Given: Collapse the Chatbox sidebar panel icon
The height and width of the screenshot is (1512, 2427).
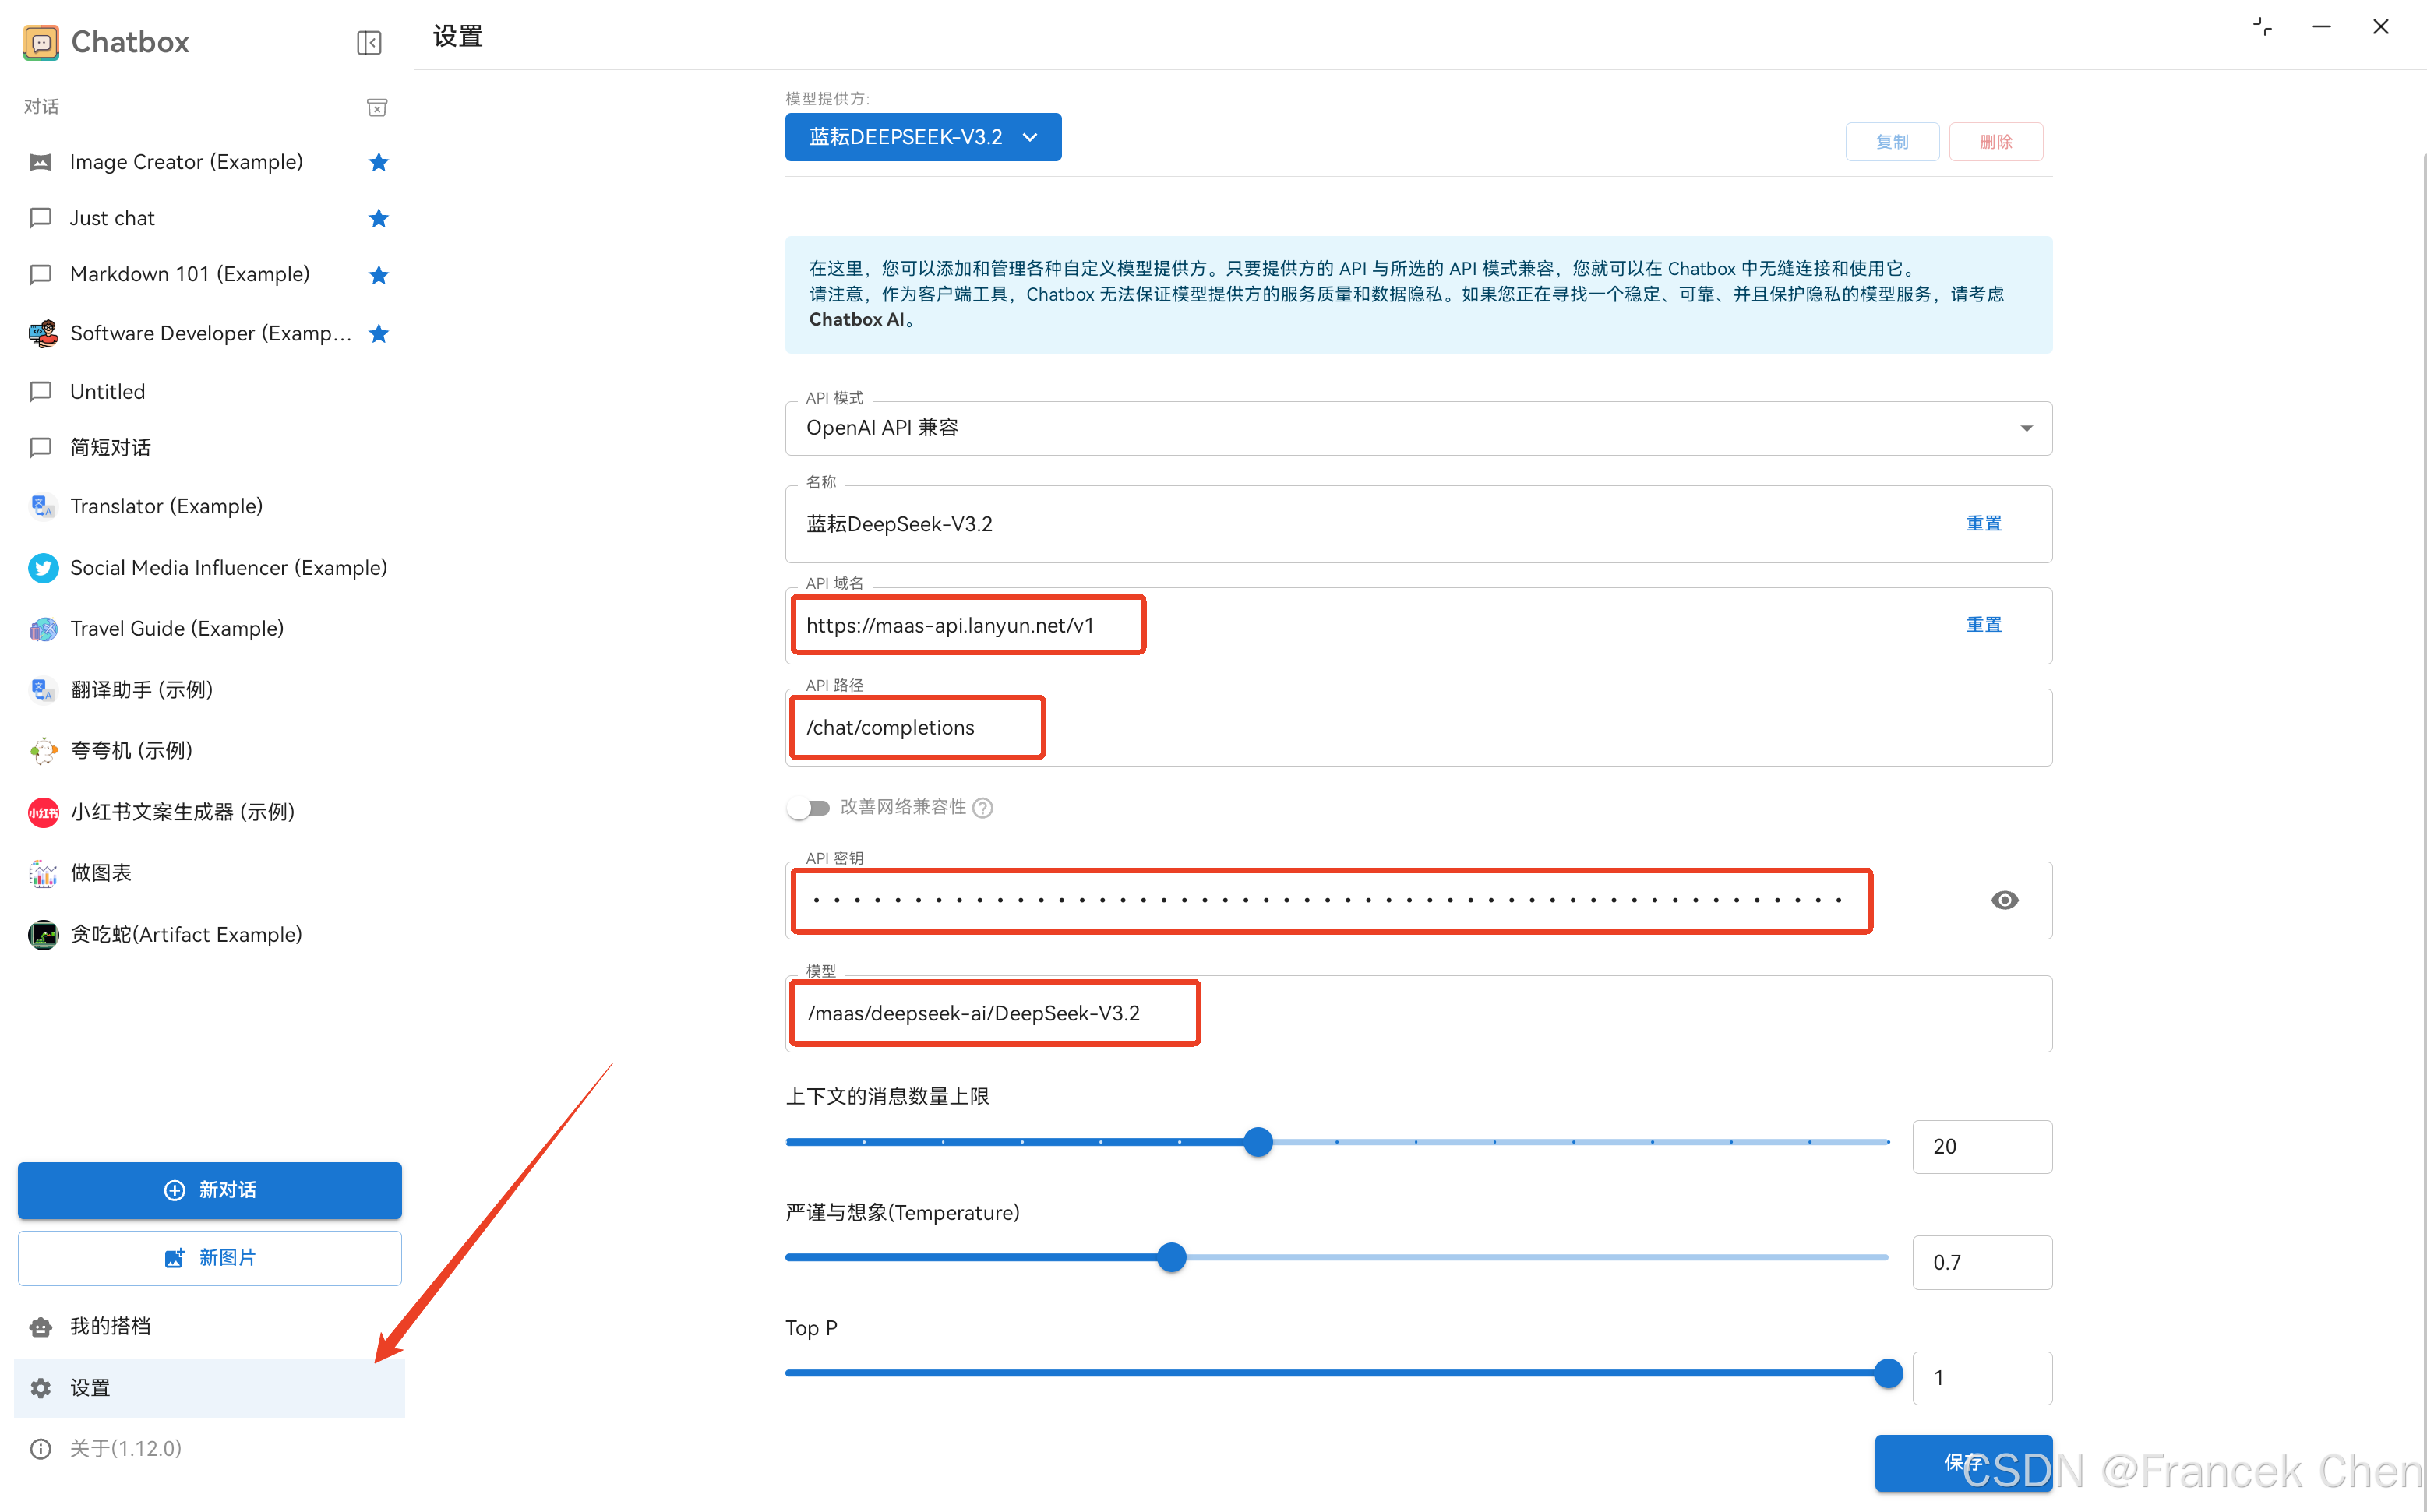Looking at the screenshot, I should pyautogui.click(x=369, y=42).
